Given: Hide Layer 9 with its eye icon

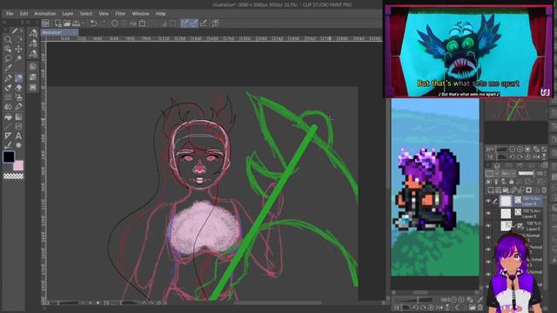Looking at the screenshot, I should [x=488, y=201].
